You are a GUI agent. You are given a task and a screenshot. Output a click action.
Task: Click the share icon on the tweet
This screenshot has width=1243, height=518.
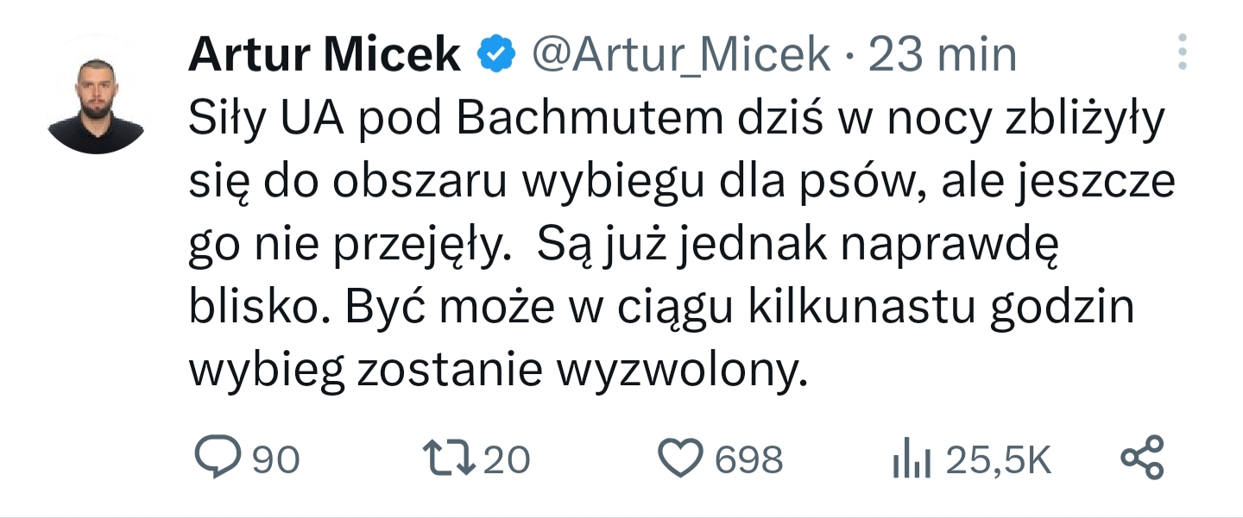coord(1142,459)
